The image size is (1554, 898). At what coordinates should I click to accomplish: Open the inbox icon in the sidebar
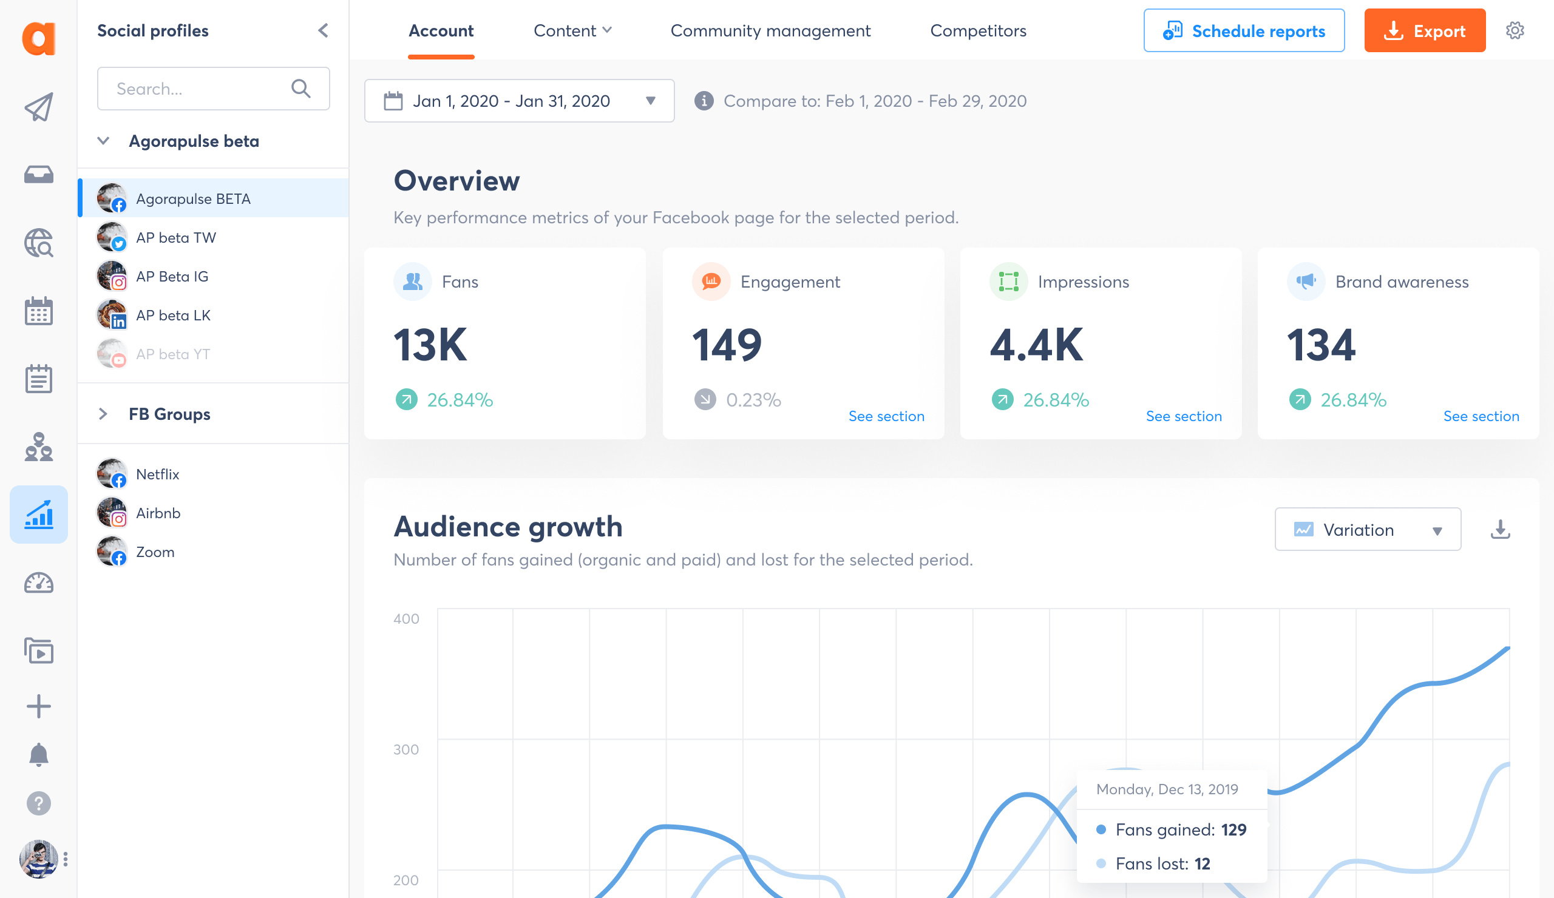[x=38, y=174]
